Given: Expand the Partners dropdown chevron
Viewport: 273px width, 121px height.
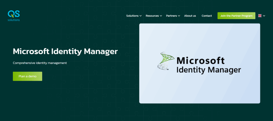Looking at the screenshot, I should pyautogui.click(x=179, y=16).
